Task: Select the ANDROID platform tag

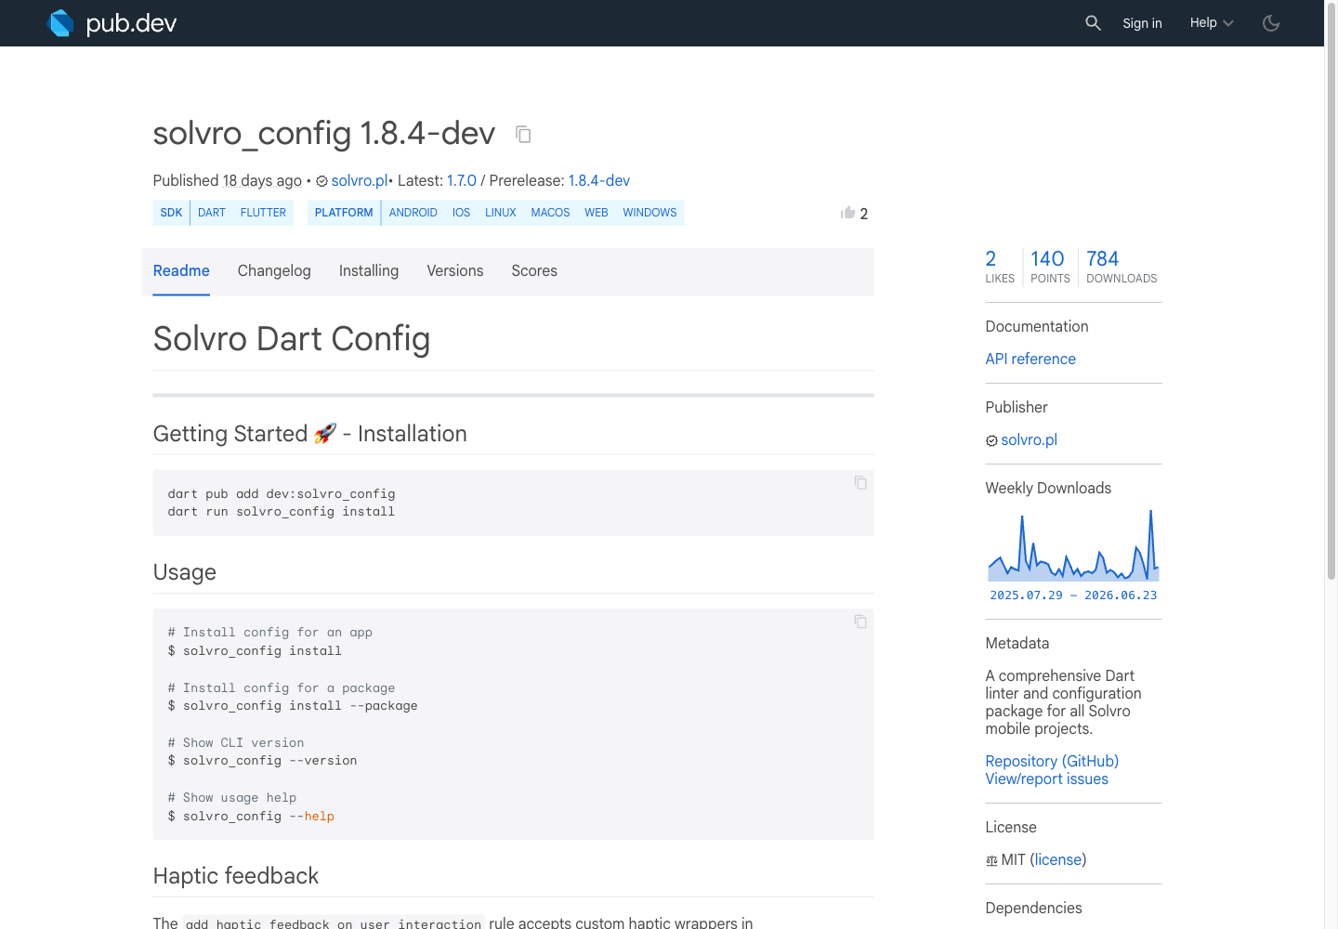Action: (x=413, y=213)
